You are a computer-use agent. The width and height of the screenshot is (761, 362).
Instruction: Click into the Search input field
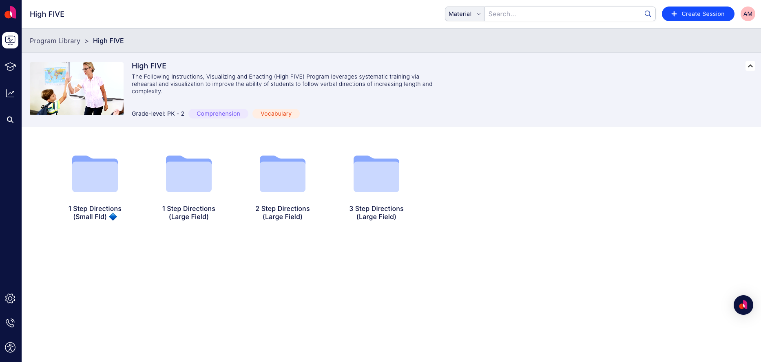[x=563, y=14]
